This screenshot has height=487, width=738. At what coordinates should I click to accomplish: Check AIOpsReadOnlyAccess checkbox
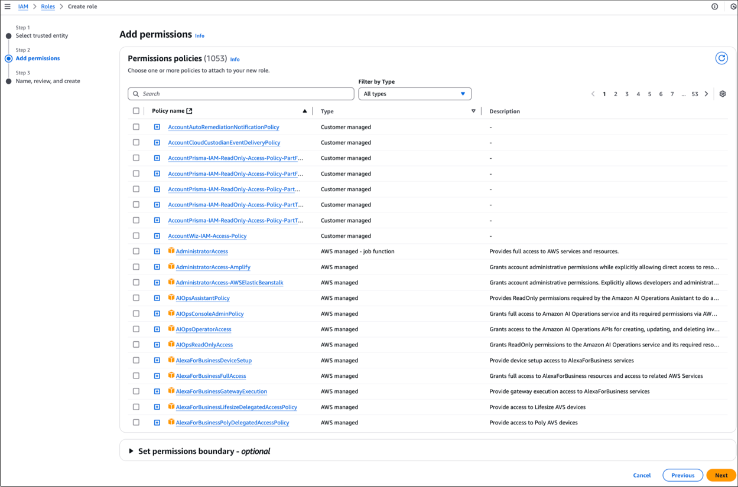point(136,345)
